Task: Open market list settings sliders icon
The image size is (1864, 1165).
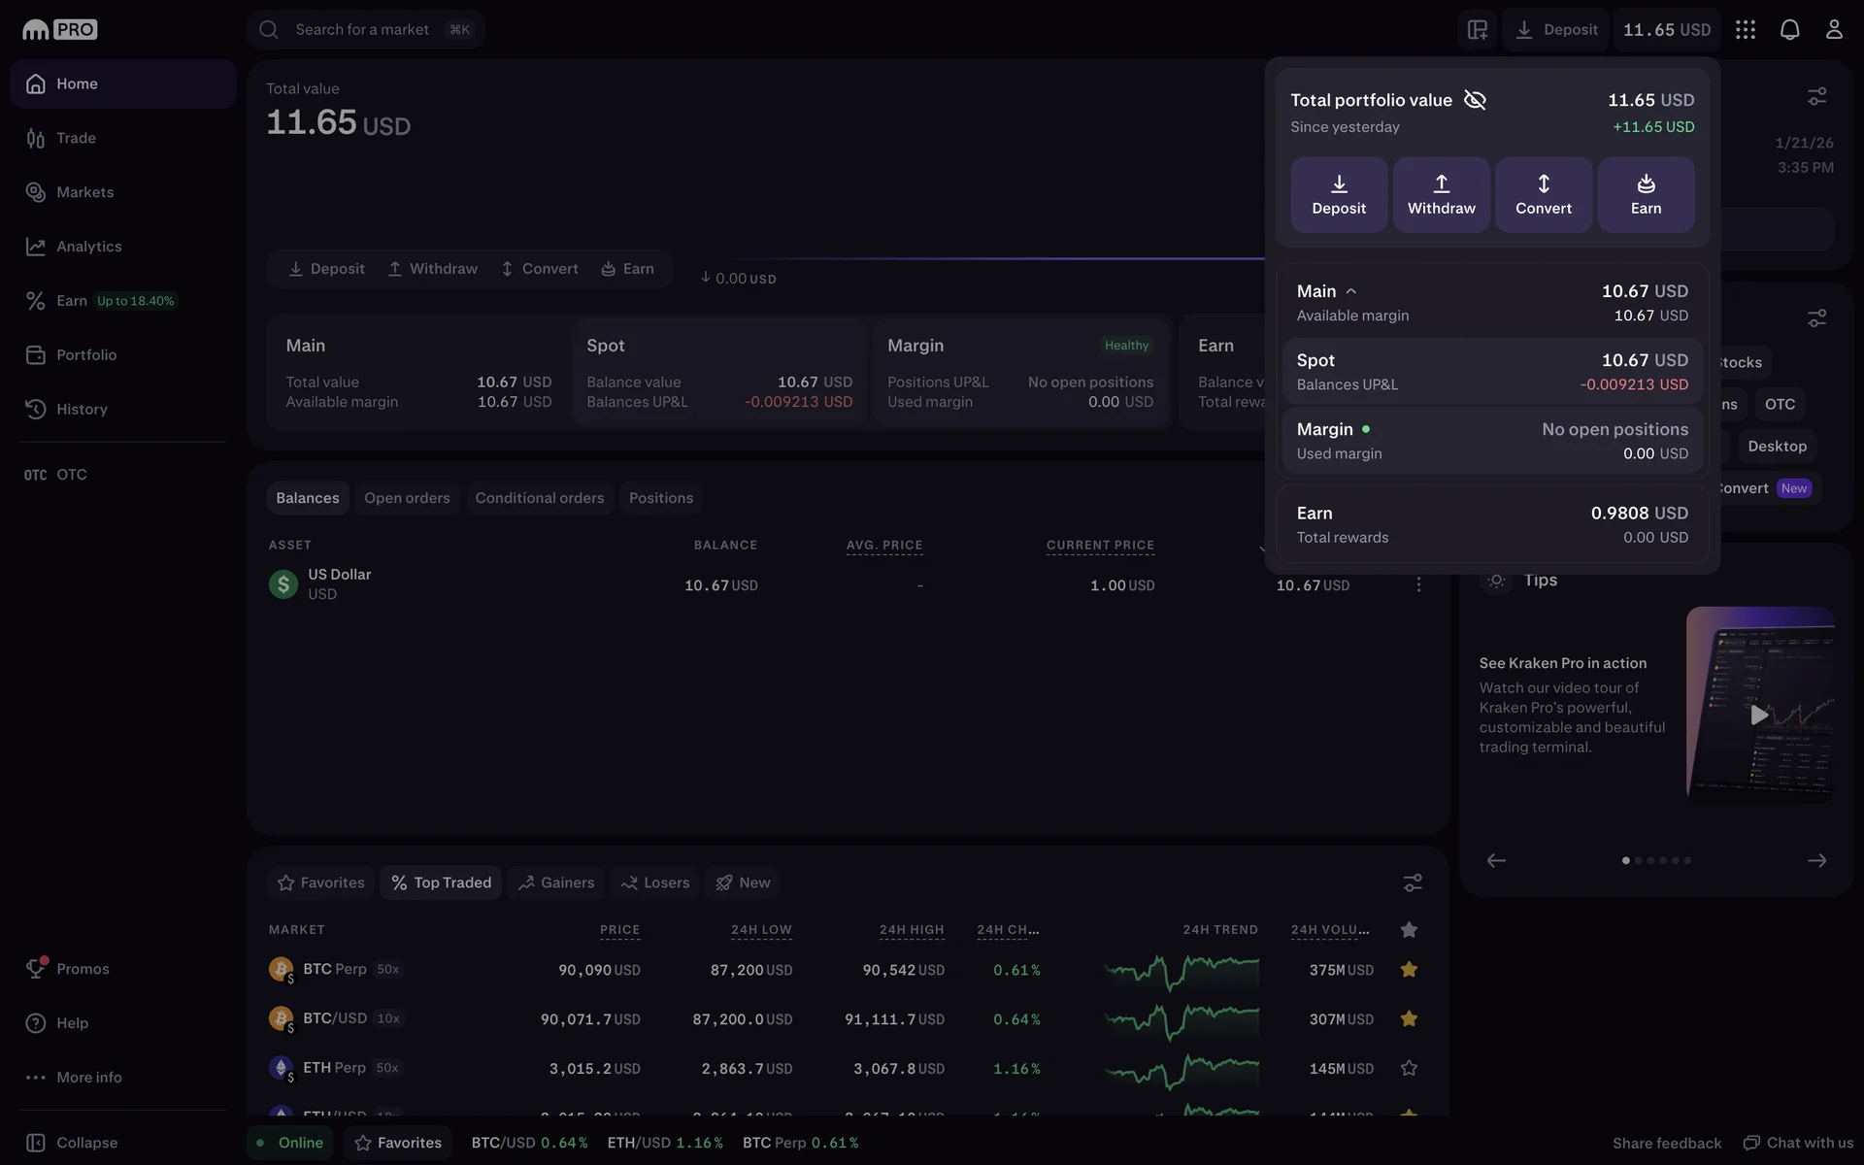Action: pos(1413,882)
